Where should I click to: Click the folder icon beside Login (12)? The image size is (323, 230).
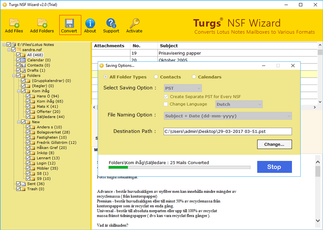(33, 163)
